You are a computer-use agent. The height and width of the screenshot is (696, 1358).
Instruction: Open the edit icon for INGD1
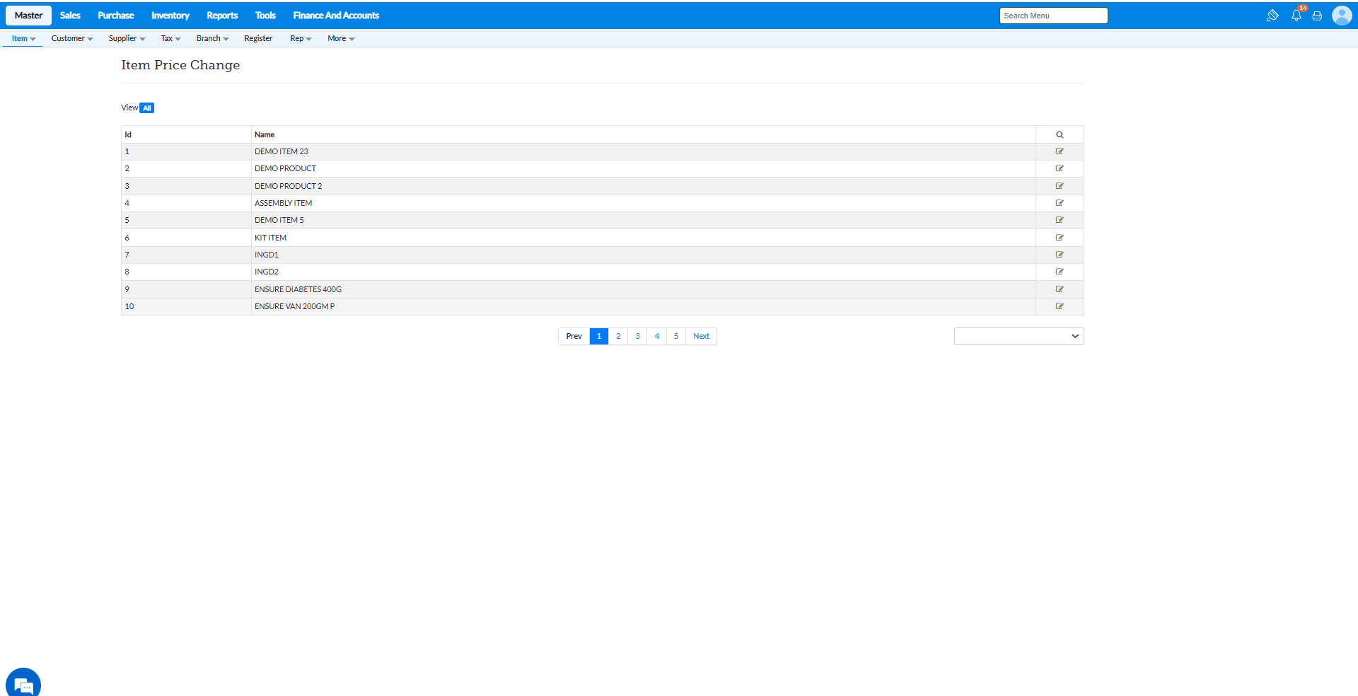click(x=1060, y=255)
